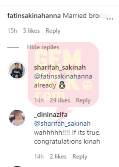
Task: Follow the @sharifah_sakinah mention
Action: (62, 124)
